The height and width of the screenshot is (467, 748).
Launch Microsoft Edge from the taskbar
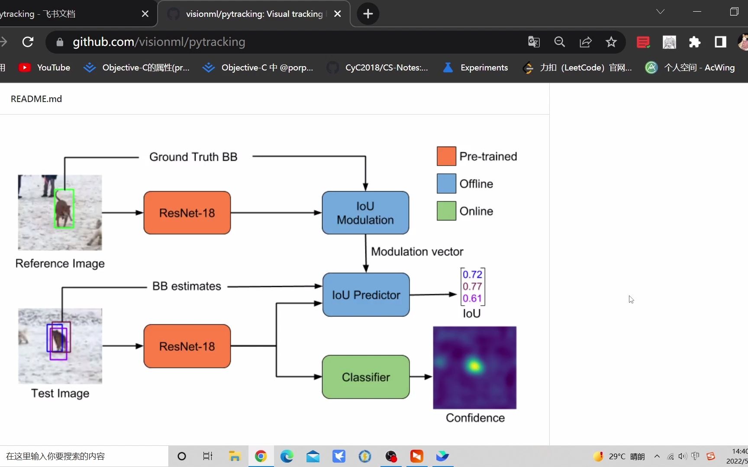click(287, 456)
